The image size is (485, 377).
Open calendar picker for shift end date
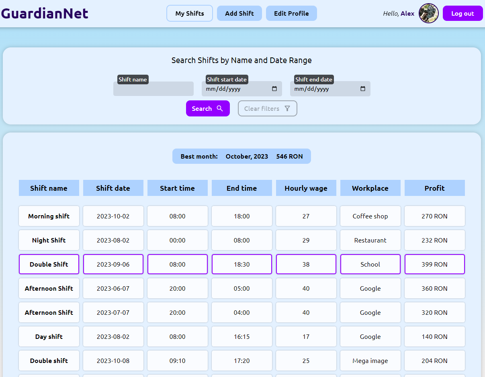tap(363, 89)
